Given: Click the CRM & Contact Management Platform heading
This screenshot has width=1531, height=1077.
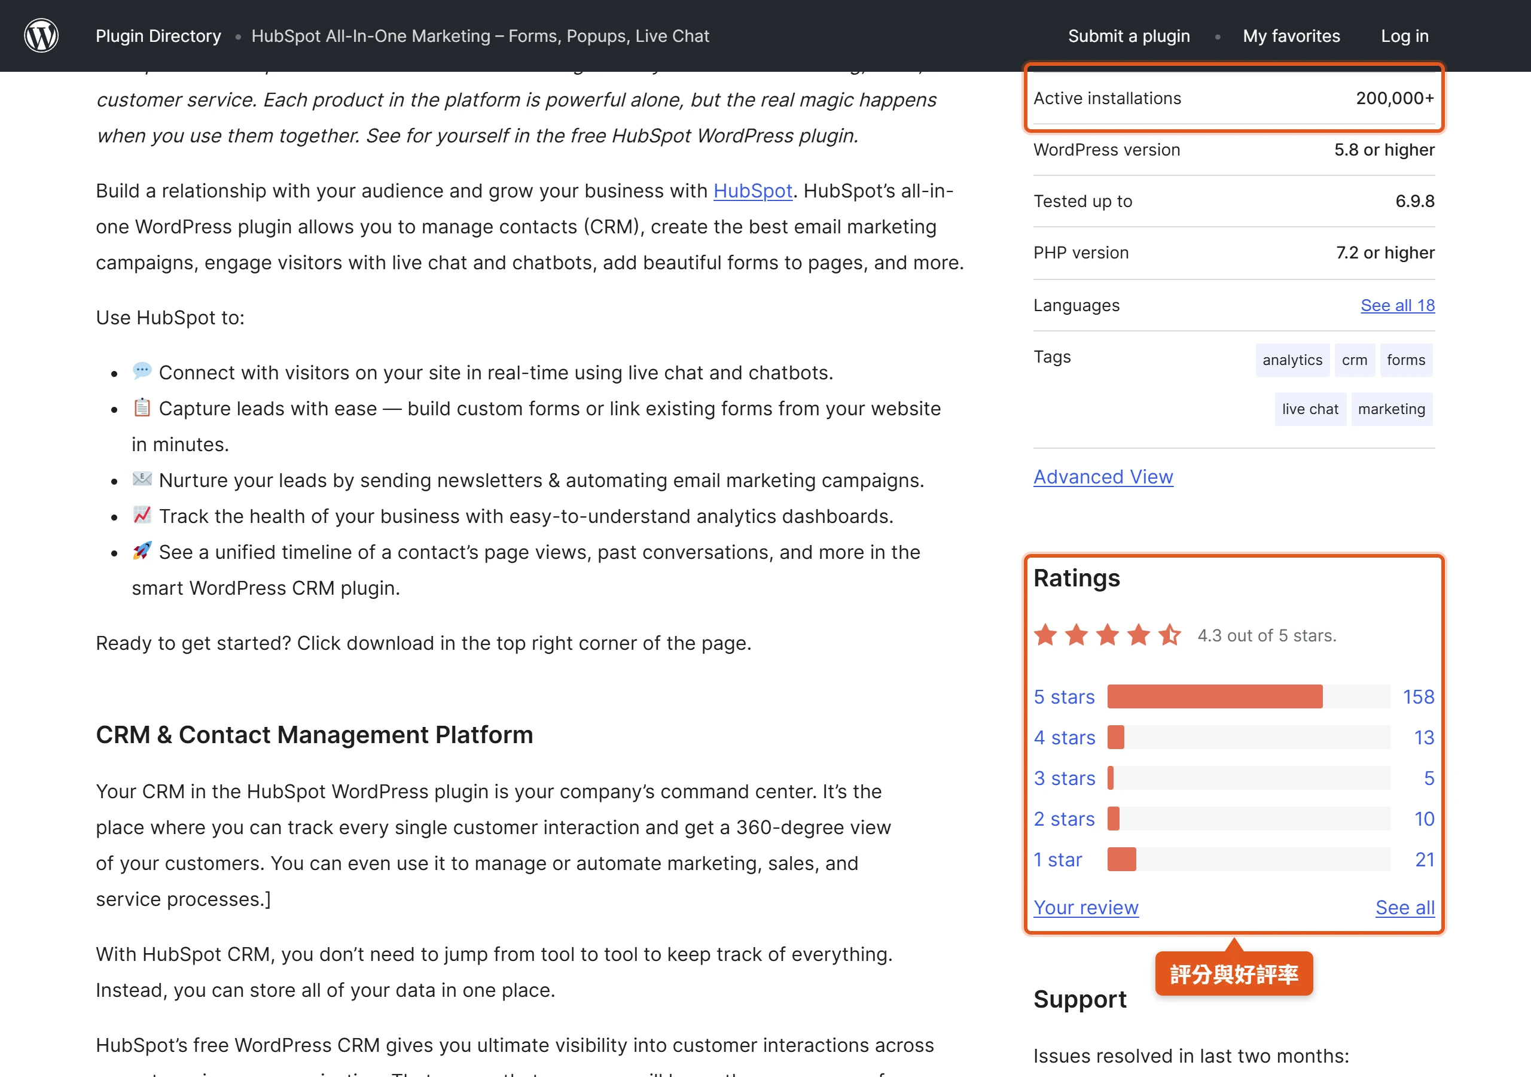Looking at the screenshot, I should click(314, 735).
